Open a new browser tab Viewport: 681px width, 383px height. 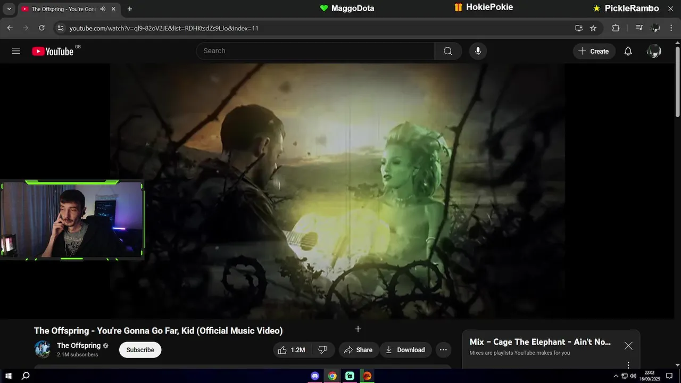pos(130,9)
